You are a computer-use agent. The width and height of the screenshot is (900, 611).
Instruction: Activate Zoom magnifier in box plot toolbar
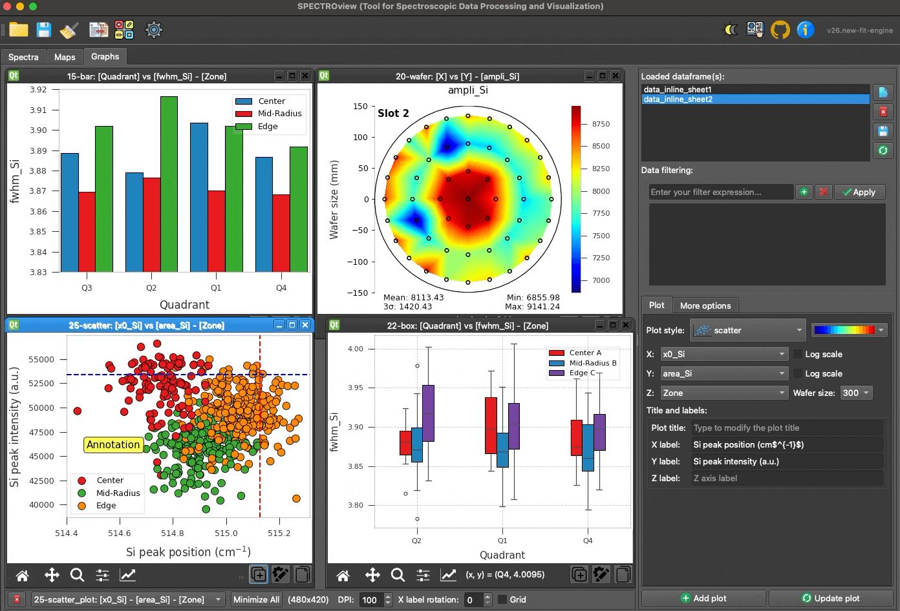[398, 575]
